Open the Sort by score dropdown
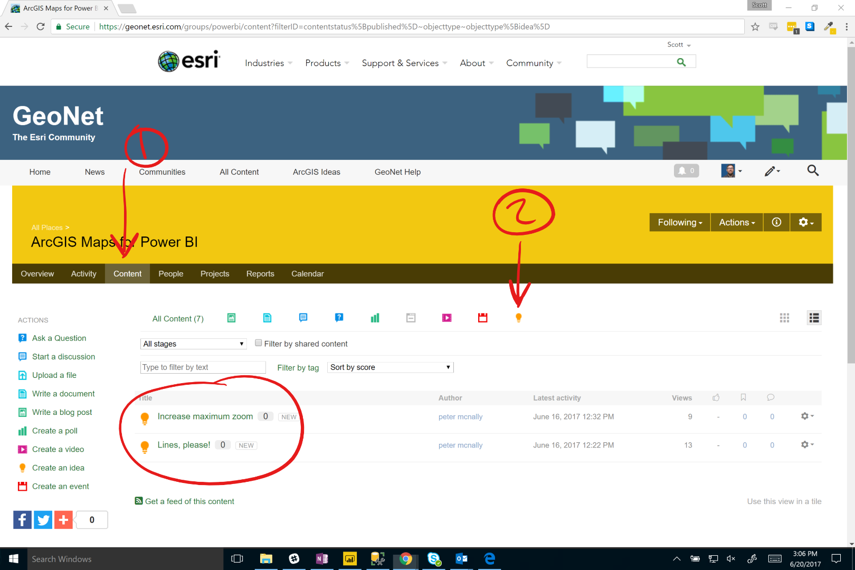The image size is (855, 570). pyautogui.click(x=391, y=367)
